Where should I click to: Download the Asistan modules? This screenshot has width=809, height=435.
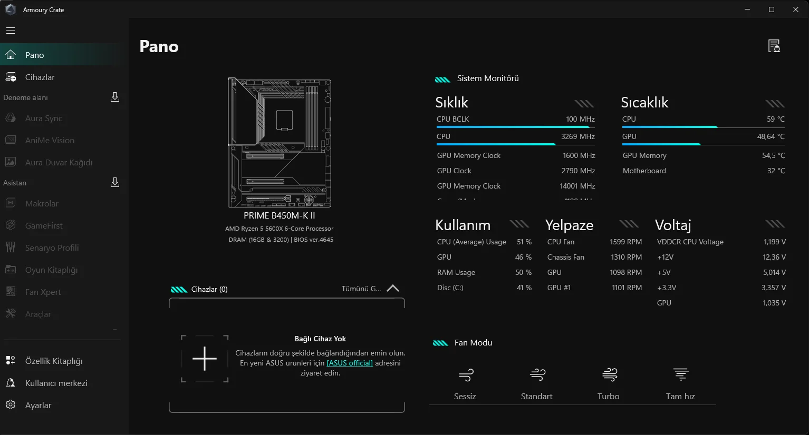(115, 182)
